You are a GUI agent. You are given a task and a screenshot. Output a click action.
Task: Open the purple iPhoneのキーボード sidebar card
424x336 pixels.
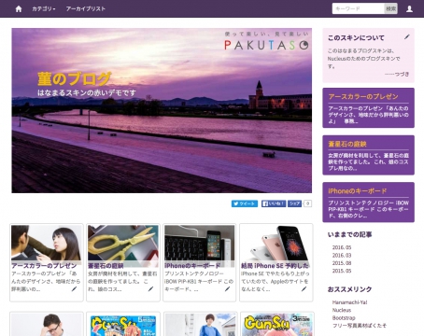click(368, 203)
